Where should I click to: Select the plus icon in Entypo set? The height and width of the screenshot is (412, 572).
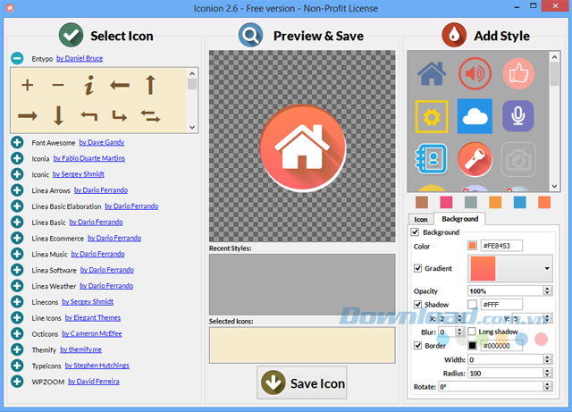coord(28,86)
